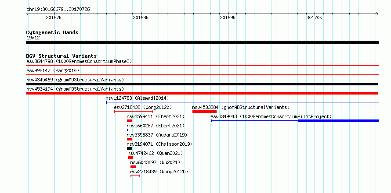The image size is (391, 193).
Task: Click the DGV Structural Variants track heading
Action: (62, 56)
